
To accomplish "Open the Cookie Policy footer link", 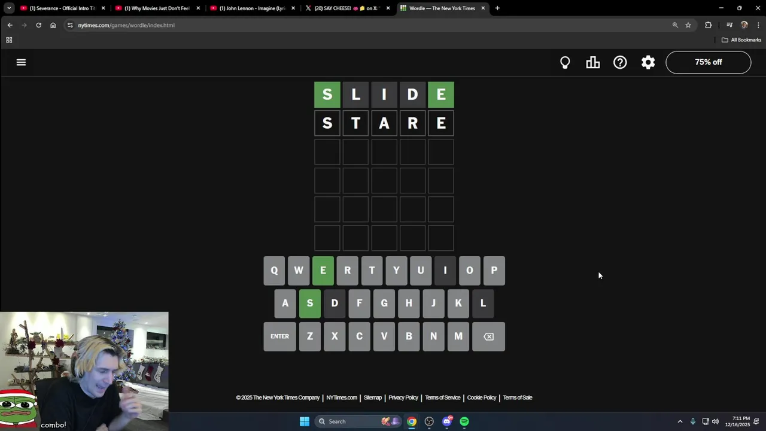I will point(482,397).
